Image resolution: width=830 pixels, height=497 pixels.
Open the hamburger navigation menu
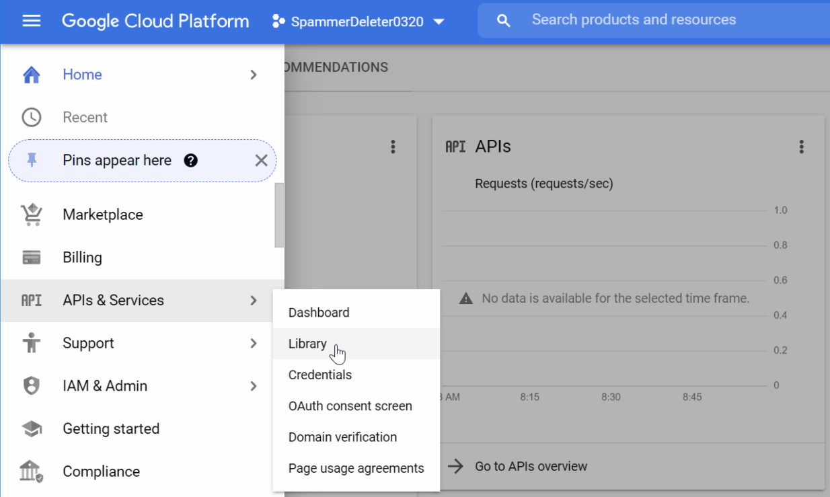[32, 21]
